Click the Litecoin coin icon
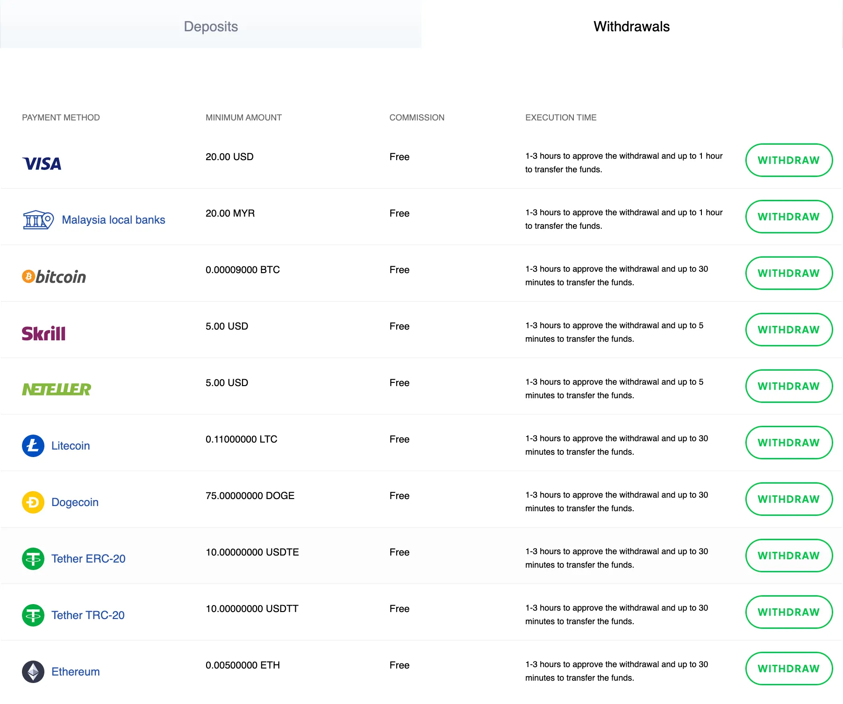843x704 pixels. (x=33, y=446)
